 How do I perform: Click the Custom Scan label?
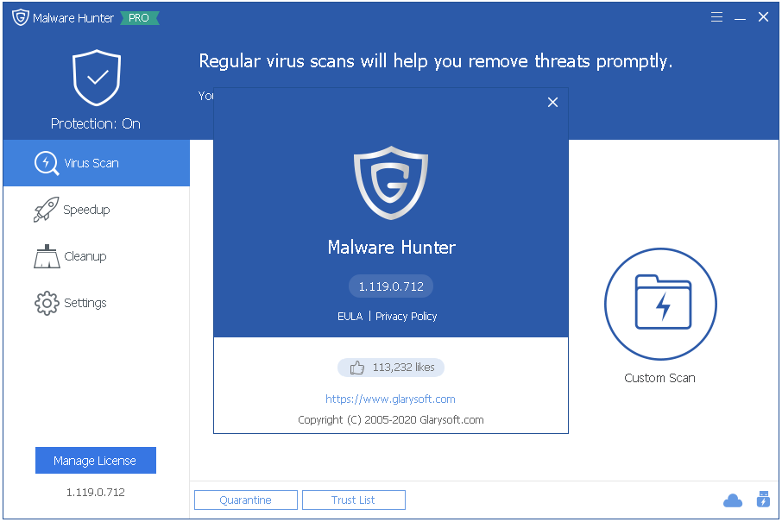tap(659, 378)
